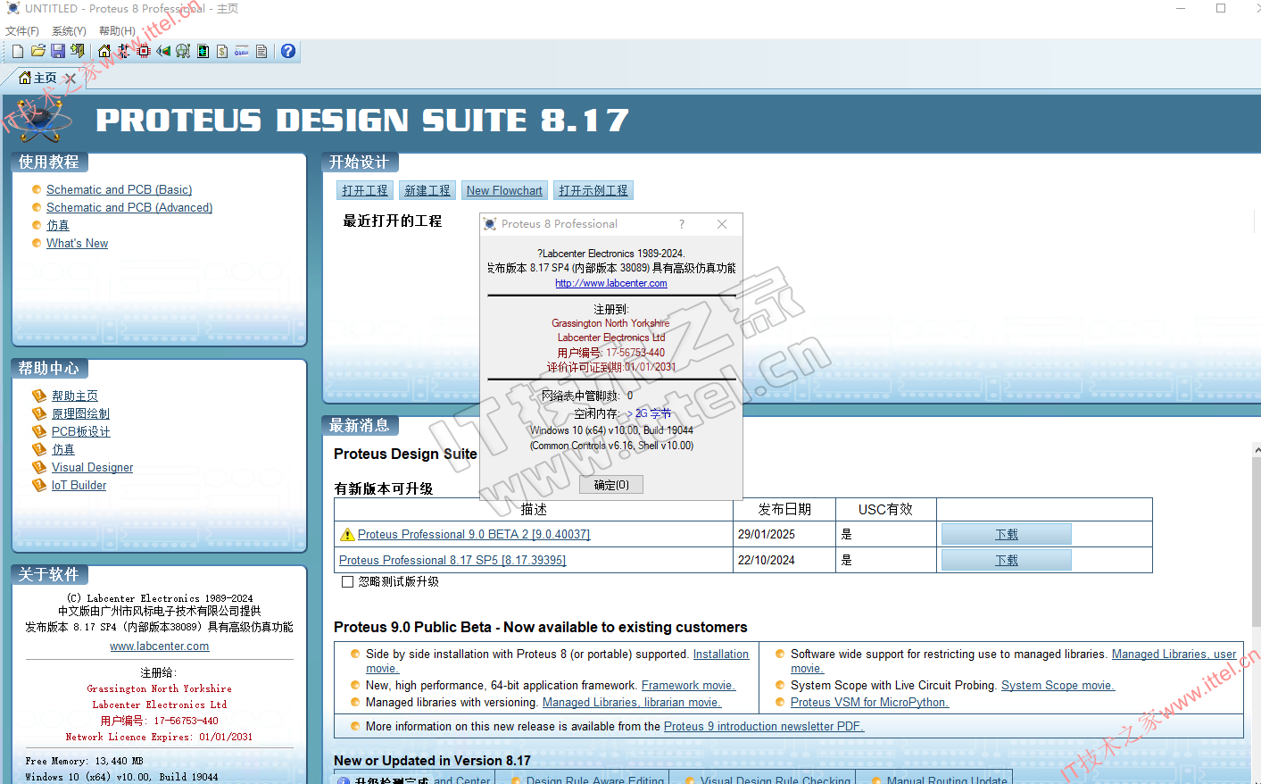1261x784 pixels.
Task: Click the 帮助主页 book icon
Action: [38, 396]
